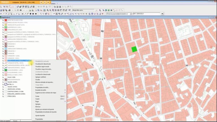Choose 'Agregar...' in context menu
217x122 pixels.
point(38,104)
